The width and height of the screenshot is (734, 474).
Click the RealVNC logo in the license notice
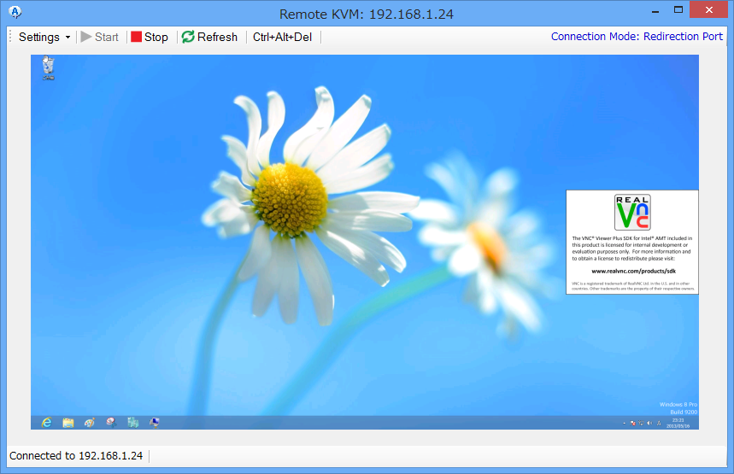point(632,213)
